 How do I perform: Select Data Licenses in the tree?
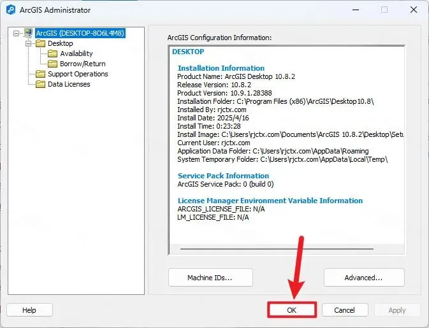69,84
